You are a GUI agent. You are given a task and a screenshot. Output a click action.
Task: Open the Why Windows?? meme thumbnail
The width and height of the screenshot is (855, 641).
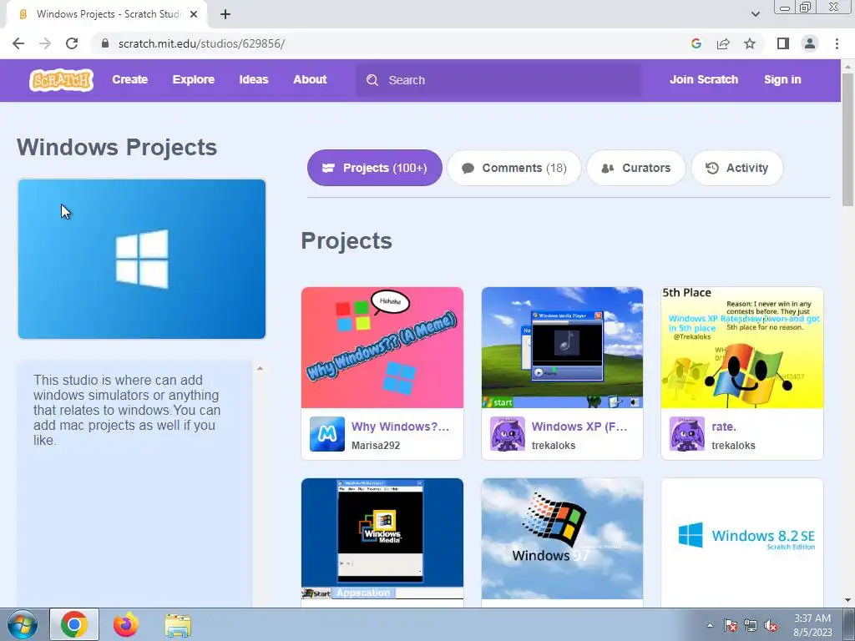tap(382, 347)
